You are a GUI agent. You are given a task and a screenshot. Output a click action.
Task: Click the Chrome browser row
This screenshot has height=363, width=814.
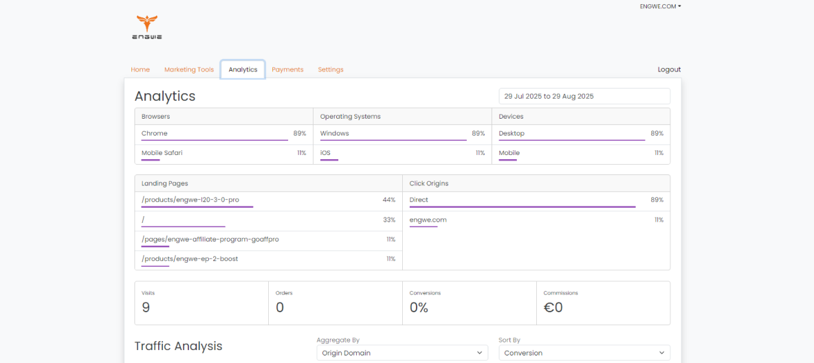223,134
